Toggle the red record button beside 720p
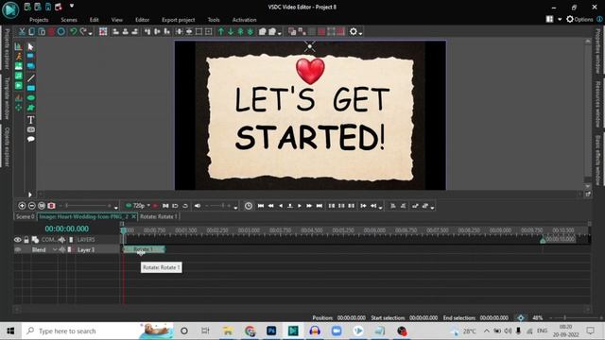Viewport: 605px width, 340px height. 155,206
